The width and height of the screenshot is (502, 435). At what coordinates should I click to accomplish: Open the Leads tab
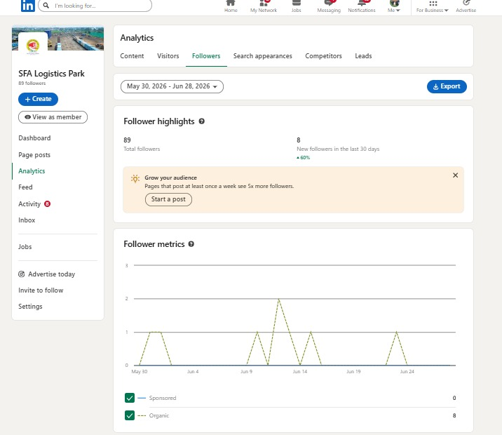pyautogui.click(x=363, y=56)
